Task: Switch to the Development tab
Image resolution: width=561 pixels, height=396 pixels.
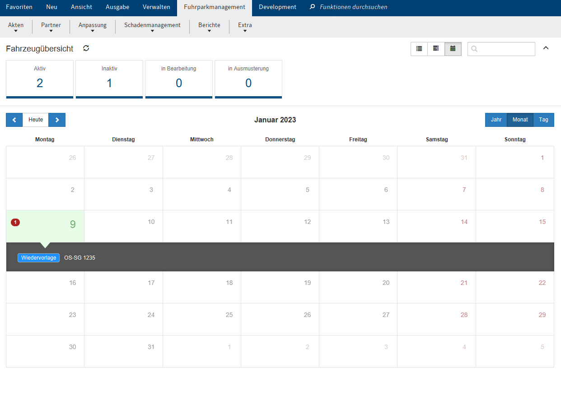Action: click(x=277, y=7)
